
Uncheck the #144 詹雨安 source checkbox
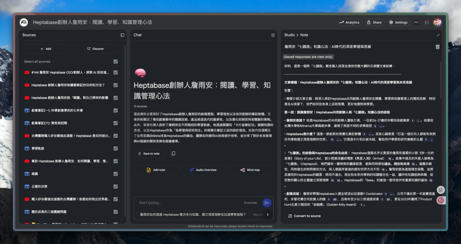coord(116,72)
